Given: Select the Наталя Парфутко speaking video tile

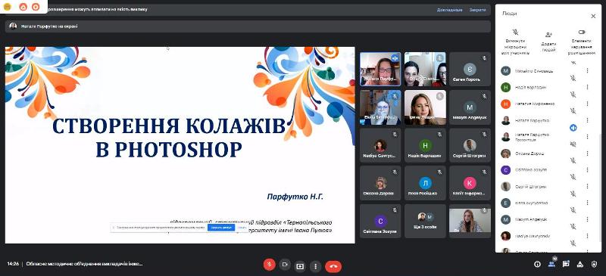Looking at the screenshot, I should (x=380, y=69).
